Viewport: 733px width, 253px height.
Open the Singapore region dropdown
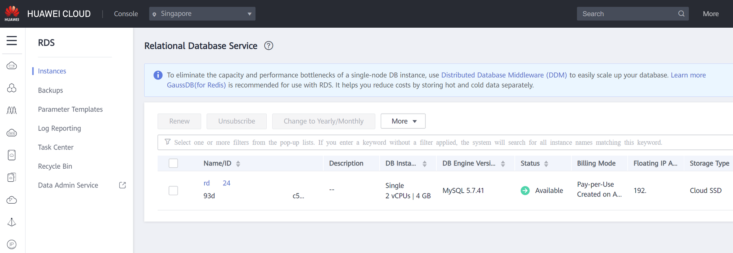coord(202,14)
